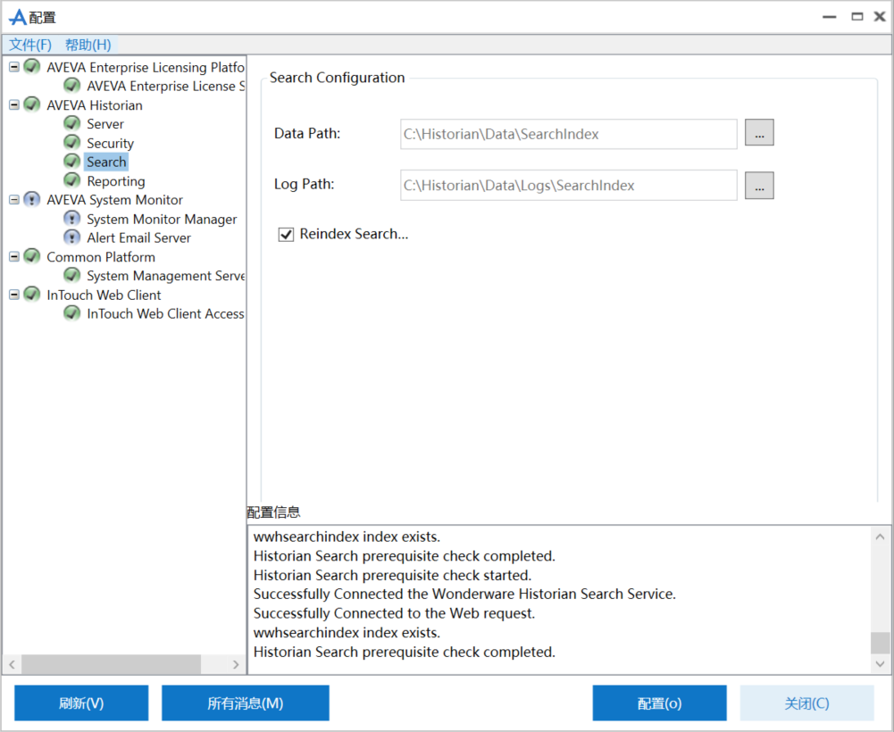
Task: Click the status icon beside System Management Server
Action: pyautogui.click(x=72, y=276)
